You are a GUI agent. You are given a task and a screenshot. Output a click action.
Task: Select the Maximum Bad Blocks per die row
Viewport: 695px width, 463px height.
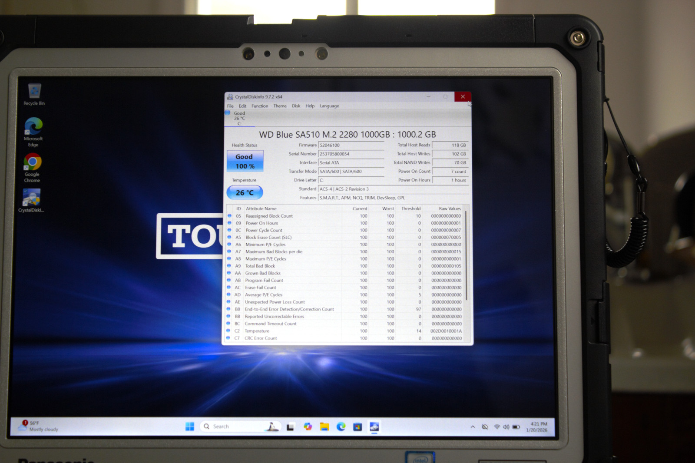point(345,252)
